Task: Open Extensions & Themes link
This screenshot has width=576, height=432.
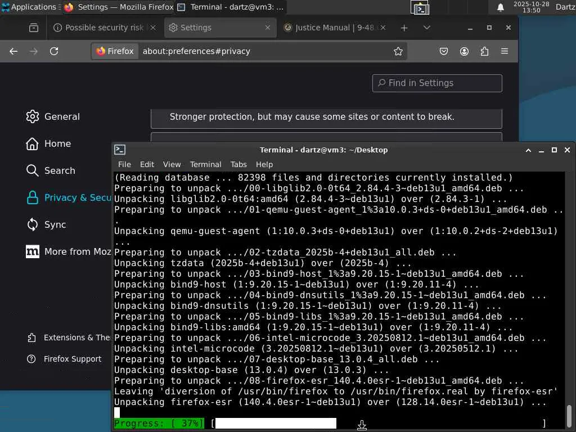Action: point(68,337)
